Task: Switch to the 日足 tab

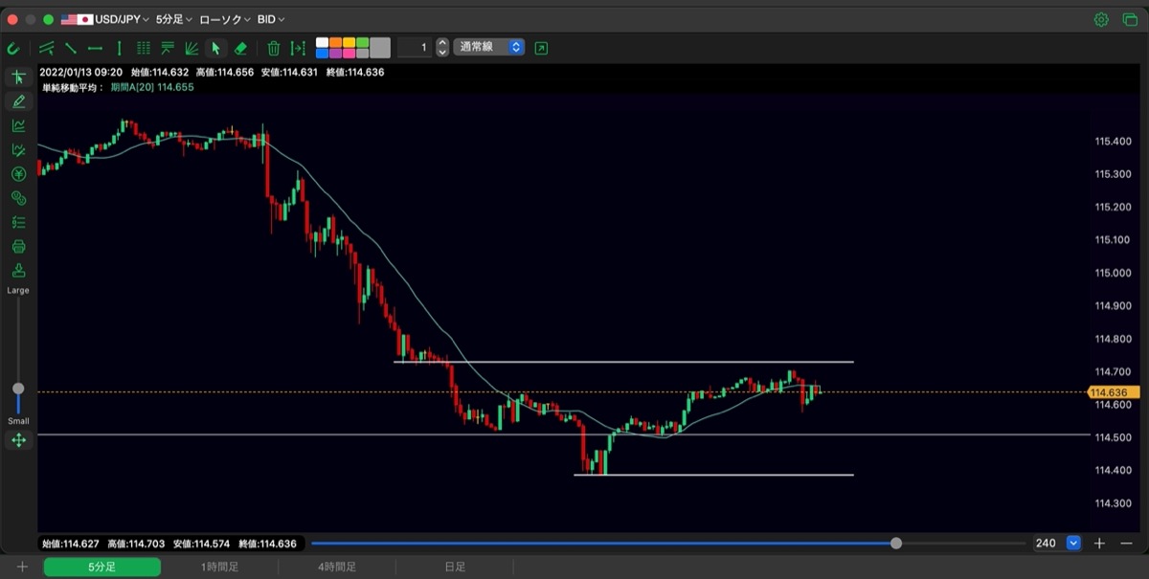Action: 455,567
